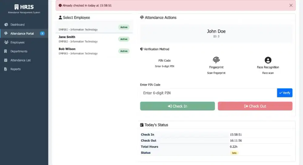303x165 pixels.
Task: Open the Attendance List page
Action: click(24, 60)
